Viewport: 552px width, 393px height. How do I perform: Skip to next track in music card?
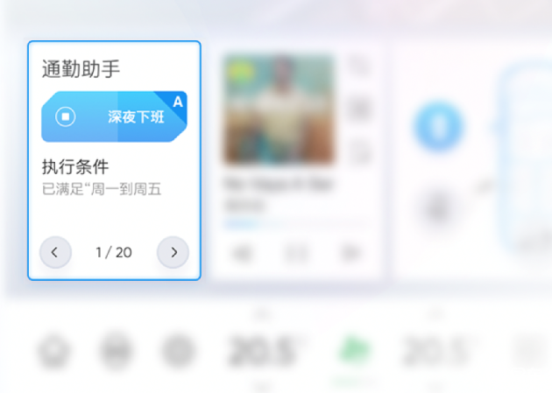click(x=350, y=252)
